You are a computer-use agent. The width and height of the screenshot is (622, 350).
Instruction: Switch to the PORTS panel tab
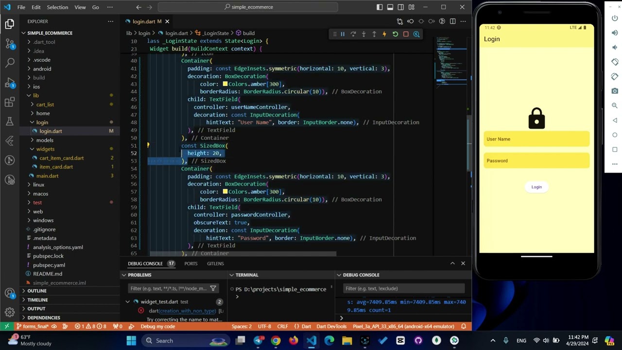click(191, 263)
